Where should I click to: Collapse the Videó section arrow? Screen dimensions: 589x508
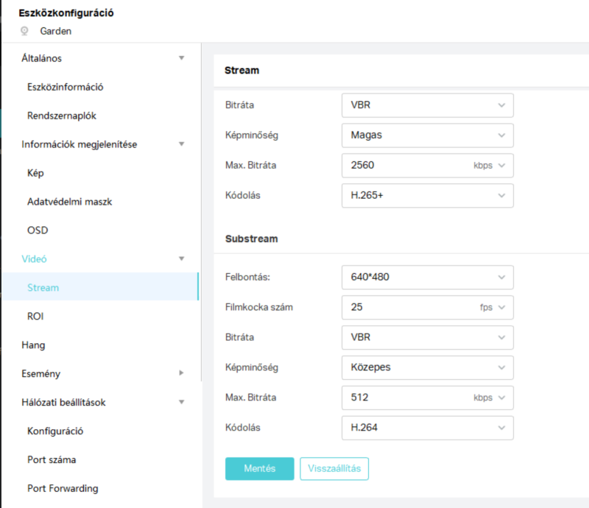[x=181, y=258]
